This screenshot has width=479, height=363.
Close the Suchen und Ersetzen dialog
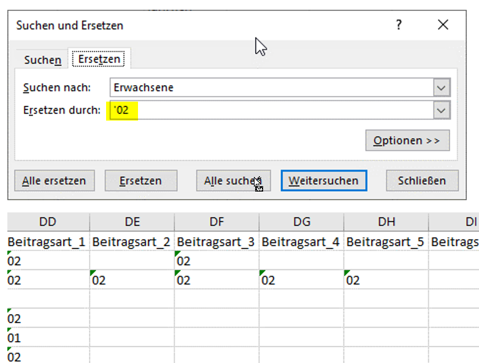443,25
